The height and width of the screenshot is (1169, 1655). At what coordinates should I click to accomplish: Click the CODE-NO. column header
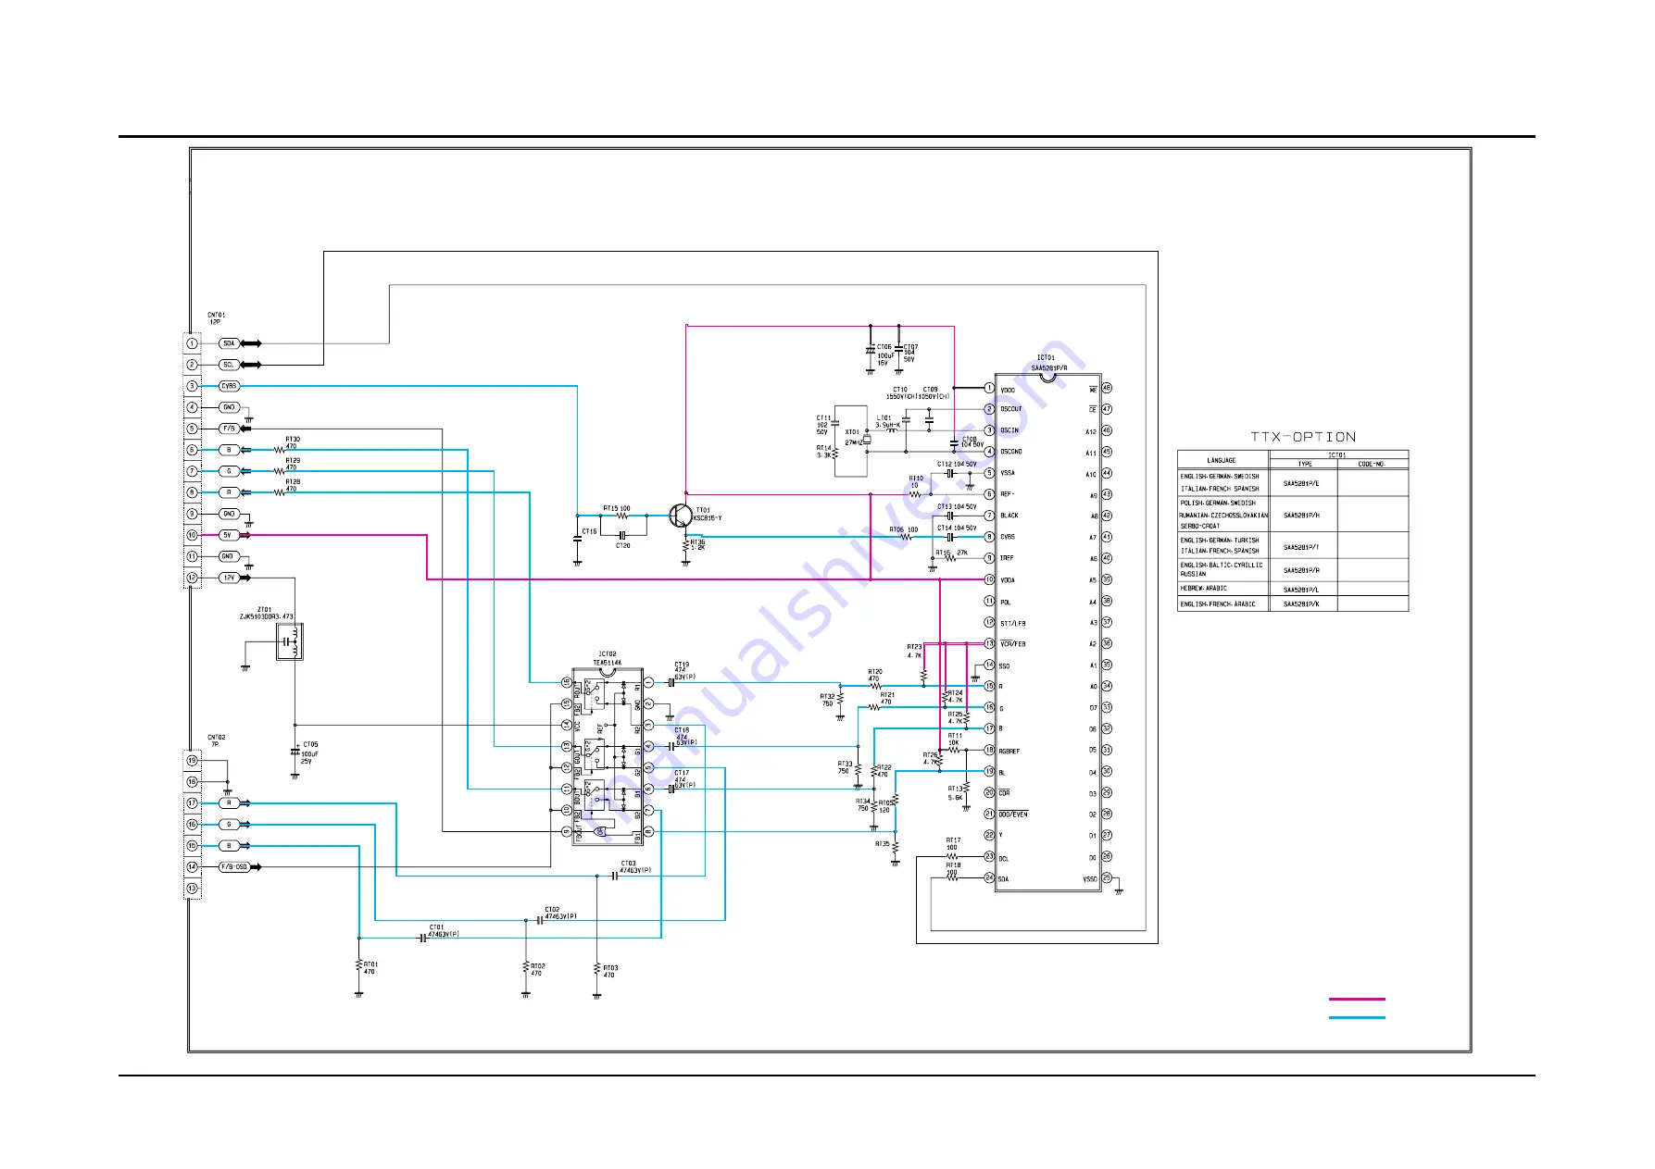[1372, 465]
